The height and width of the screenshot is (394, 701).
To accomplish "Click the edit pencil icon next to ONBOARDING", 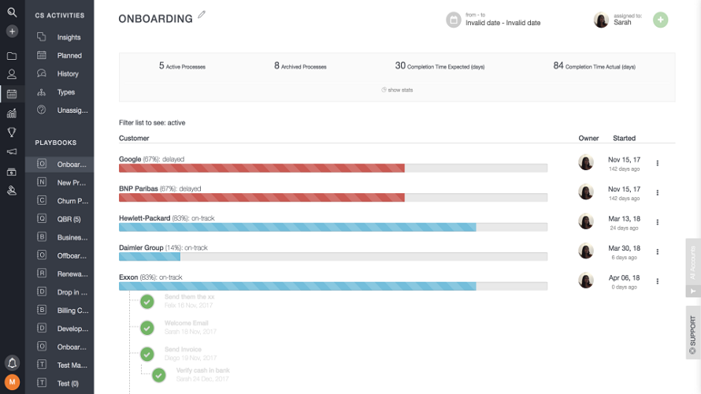I will 202,15.
